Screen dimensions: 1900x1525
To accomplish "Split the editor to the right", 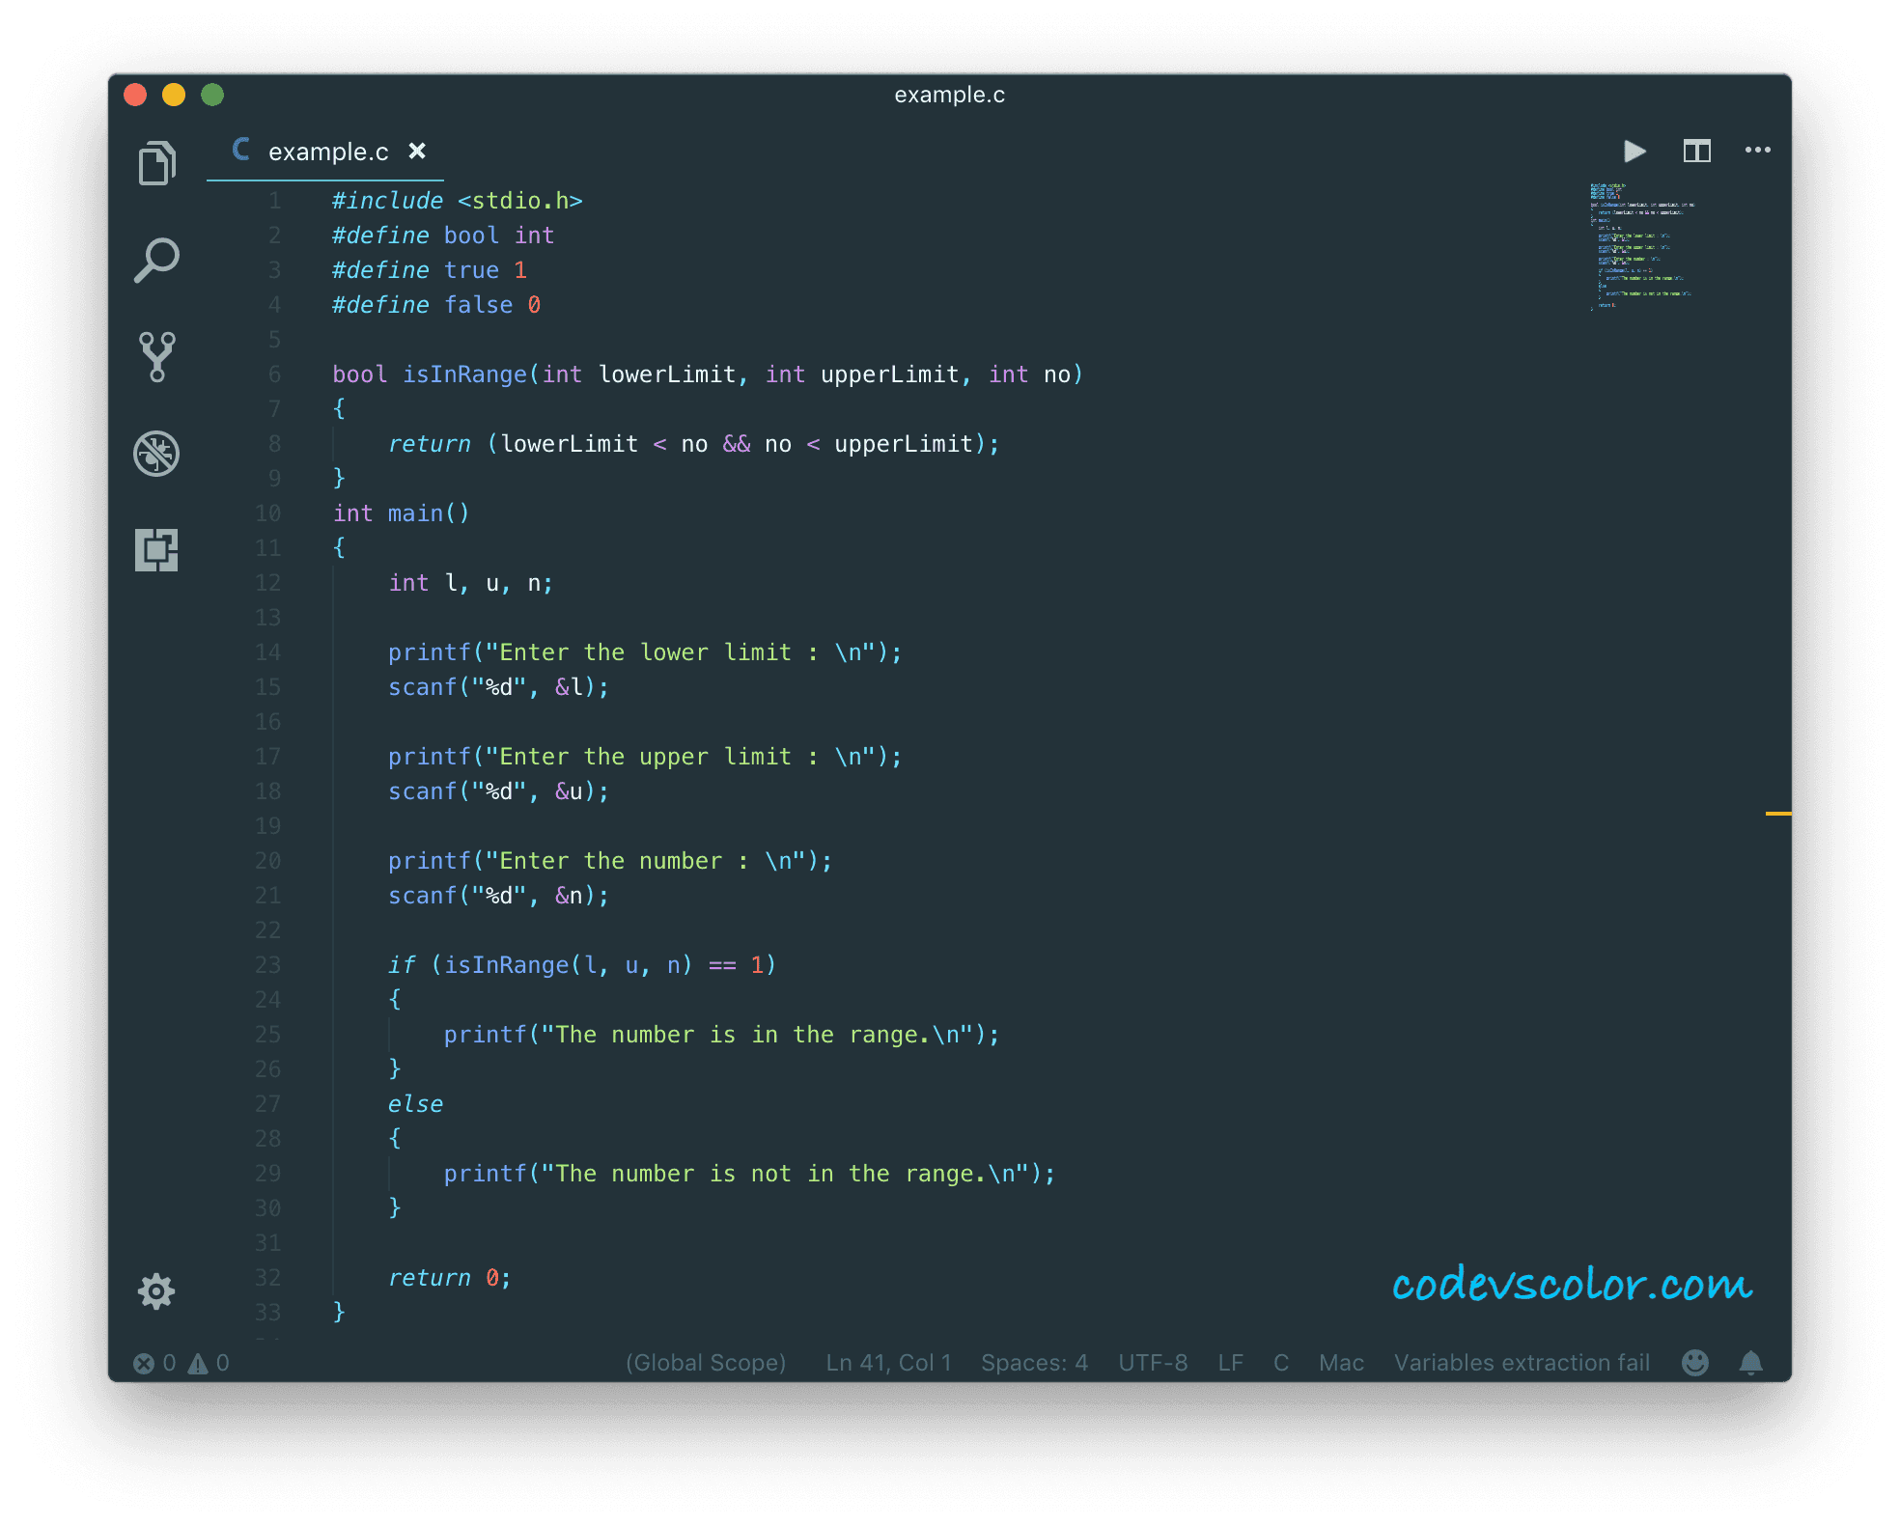I will pyautogui.click(x=1696, y=151).
